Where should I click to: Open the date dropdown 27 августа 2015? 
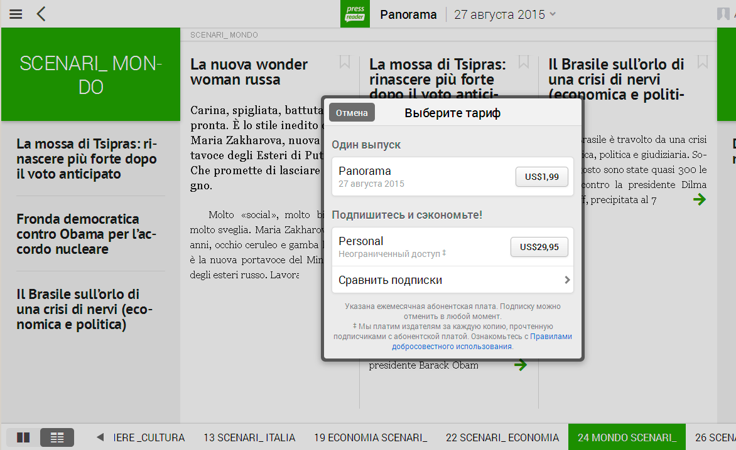[x=505, y=14]
